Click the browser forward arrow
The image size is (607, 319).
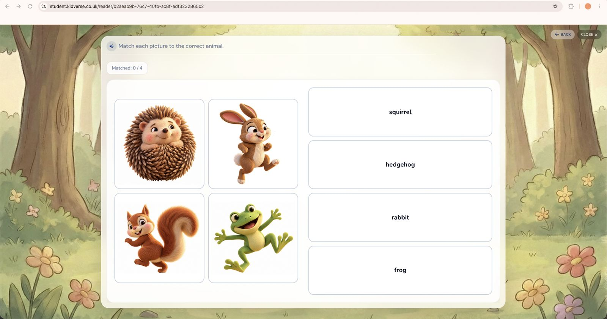pos(19,6)
